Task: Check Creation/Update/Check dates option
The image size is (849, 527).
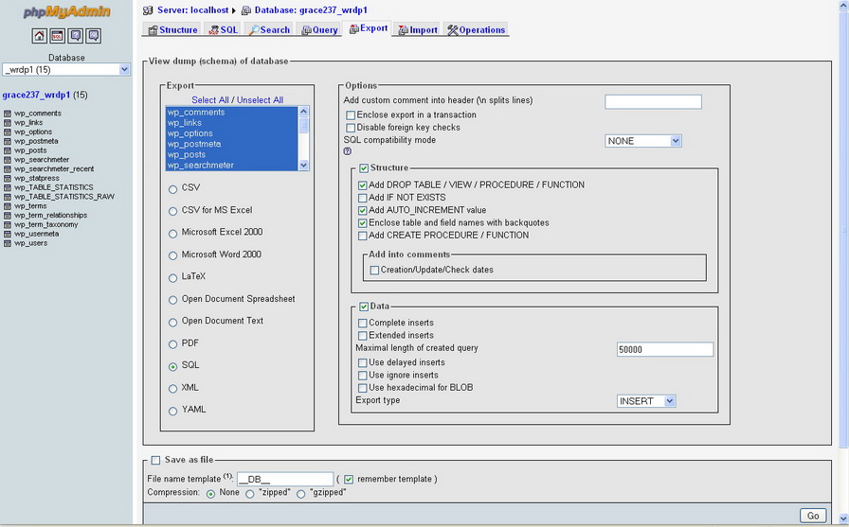Action: click(x=374, y=271)
